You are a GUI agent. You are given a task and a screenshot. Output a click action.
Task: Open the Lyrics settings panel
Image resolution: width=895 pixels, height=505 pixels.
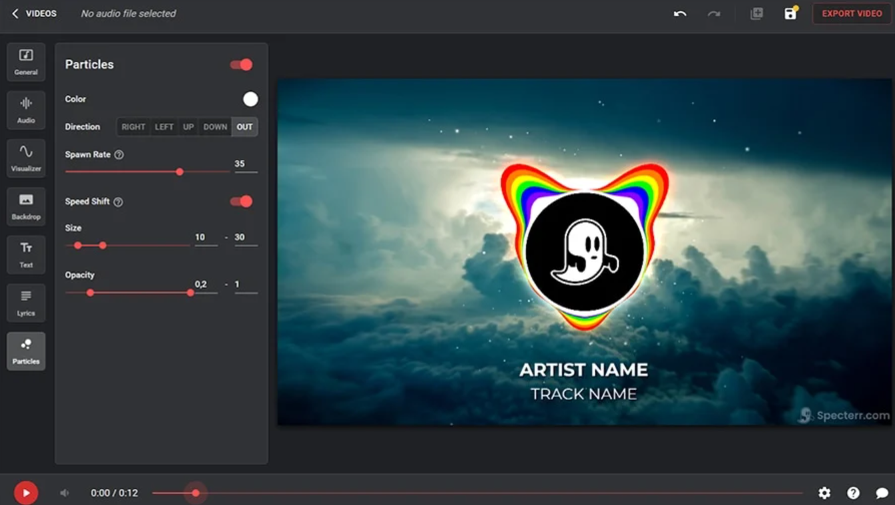(26, 302)
